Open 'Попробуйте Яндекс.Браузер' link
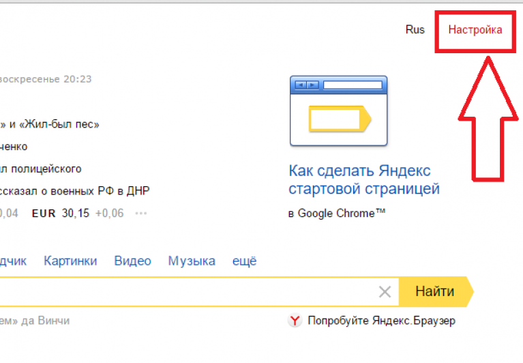The image size is (523, 363). coord(381,321)
